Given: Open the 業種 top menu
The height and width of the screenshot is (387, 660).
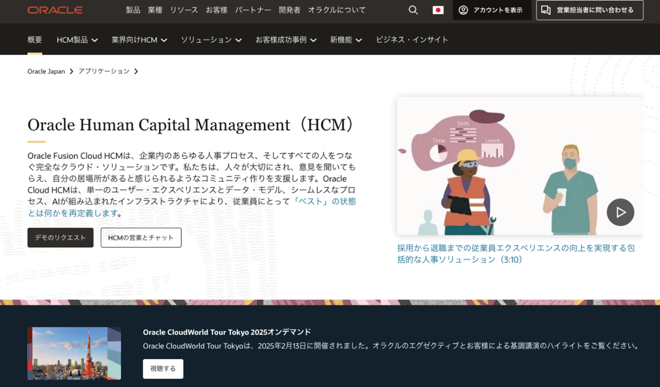Looking at the screenshot, I should 155,10.
